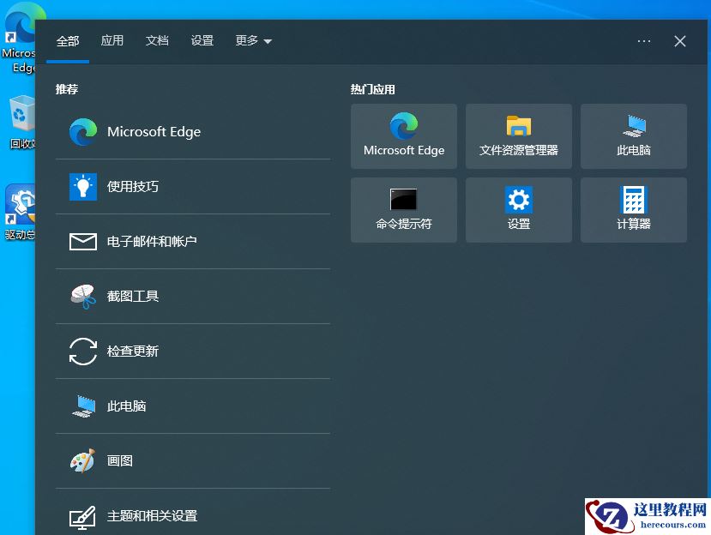Launch 计算器 from 热门应用

(x=633, y=209)
